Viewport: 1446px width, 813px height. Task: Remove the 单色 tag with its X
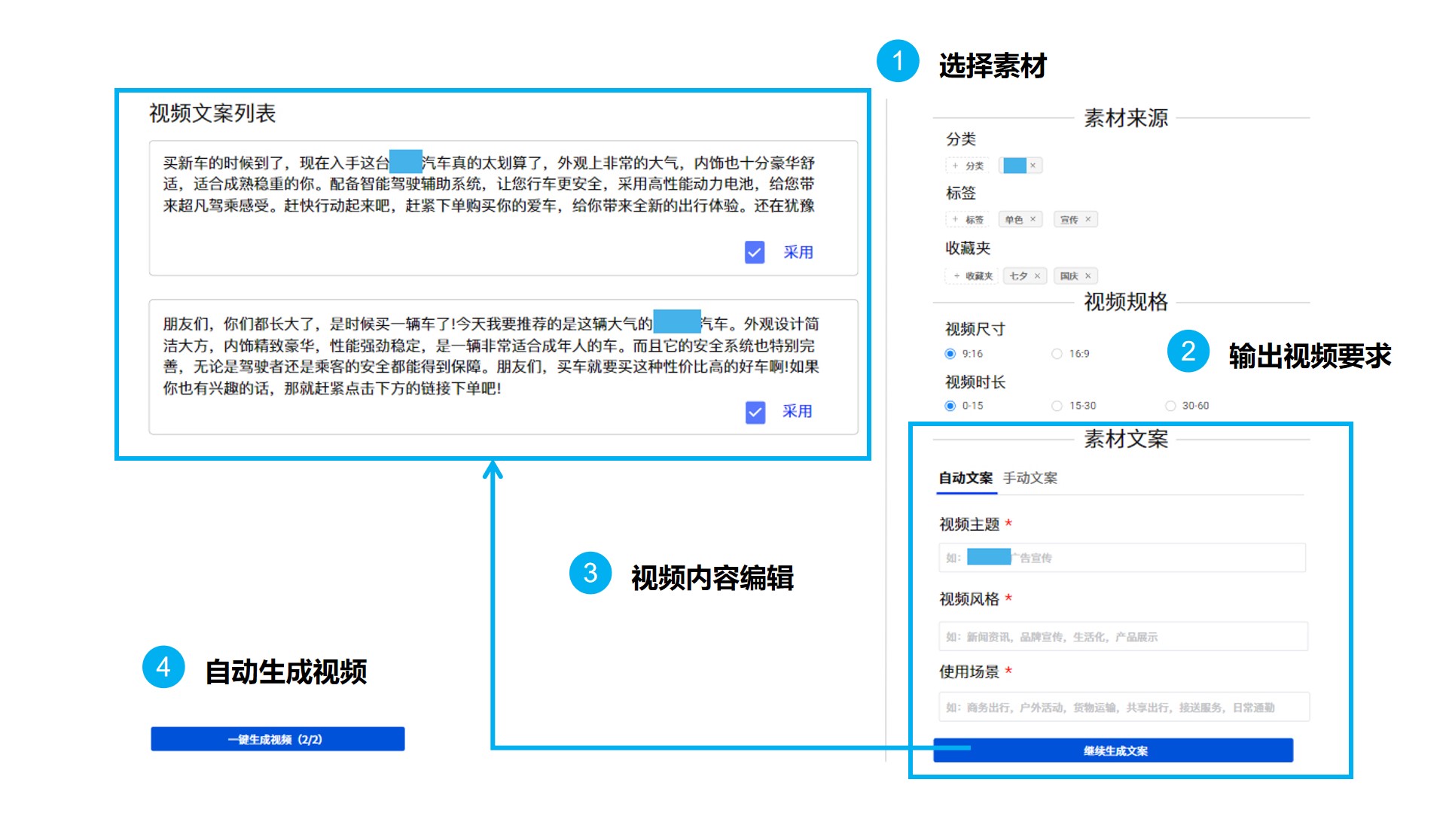1033,219
